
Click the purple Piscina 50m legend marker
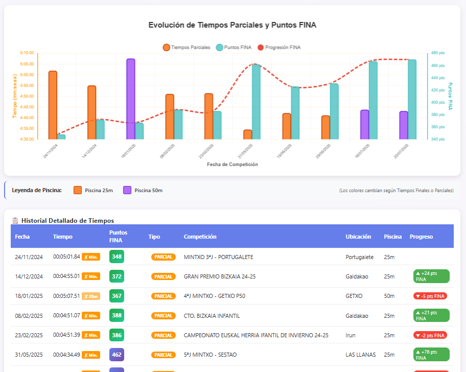pos(127,190)
